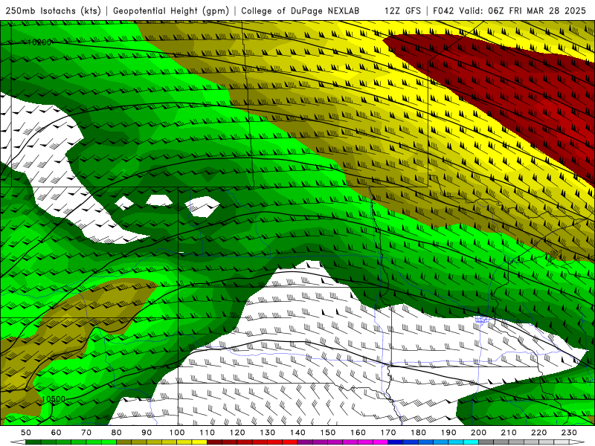Select the olive swatch just above 80 kts
The image size is (595, 446).
pos(123,442)
